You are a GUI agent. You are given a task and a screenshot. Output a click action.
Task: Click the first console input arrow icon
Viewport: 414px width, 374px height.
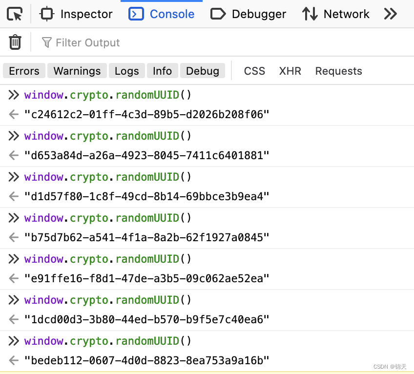[14, 94]
